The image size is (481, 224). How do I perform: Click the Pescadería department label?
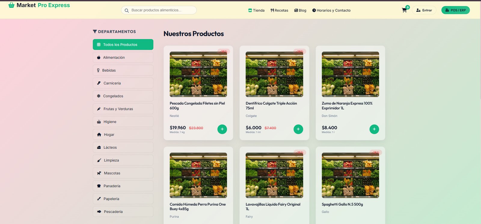tap(113, 212)
